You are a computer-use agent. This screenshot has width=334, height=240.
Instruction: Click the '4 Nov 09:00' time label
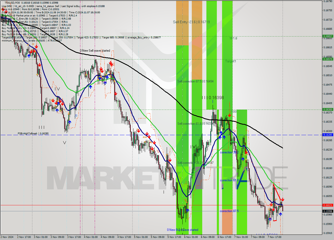(108, 237)
